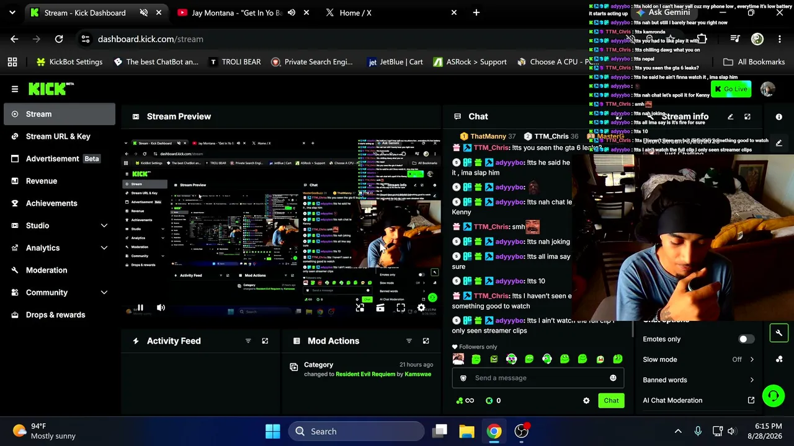
Task: Pop out the stream preview player
Action: 360,308
